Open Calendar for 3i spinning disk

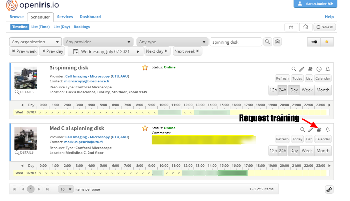click(323, 79)
